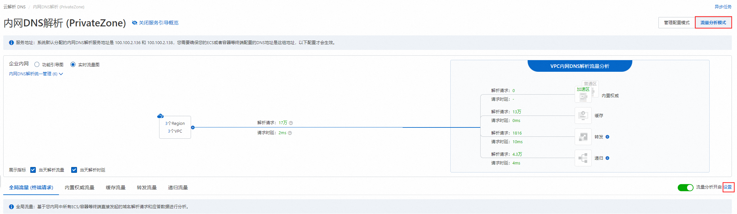Click the plus icon next to 转发
The height and width of the screenshot is (214, 737).
(607, 137)
